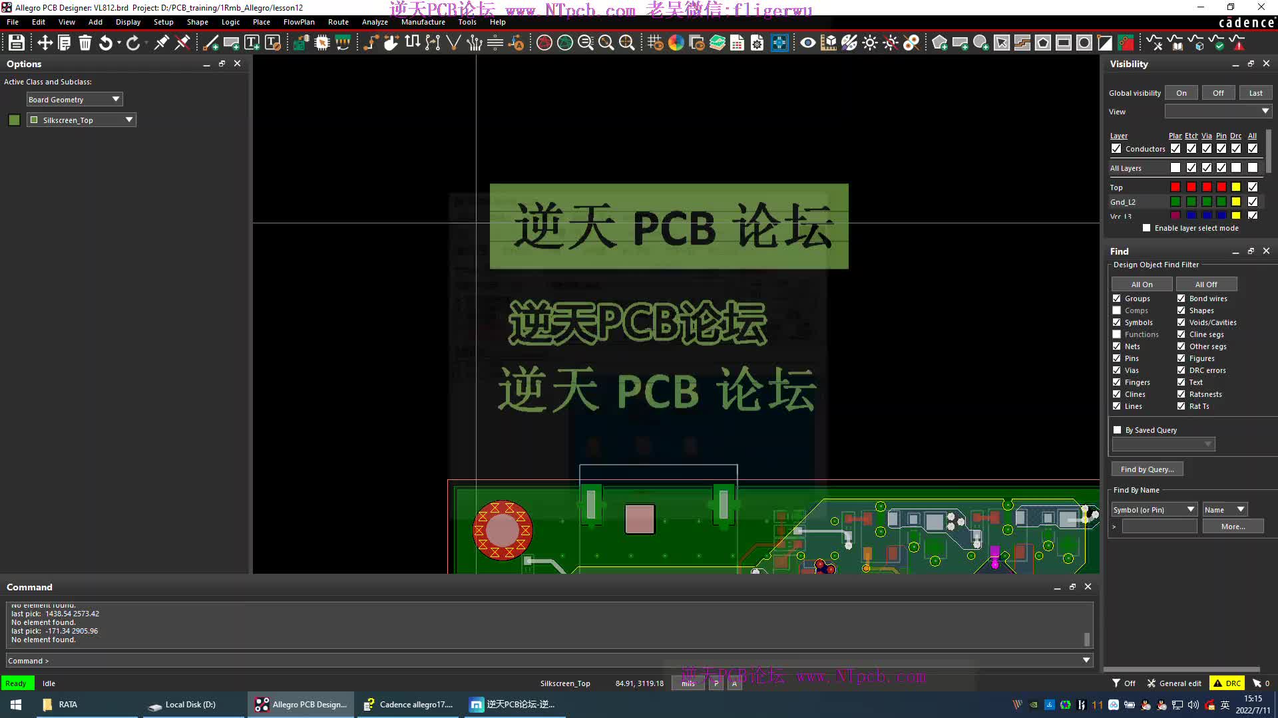This screenshot has height=718, width=1278.
Task: Uncheck the Symbols find filter
Action: click(1117, 322)
